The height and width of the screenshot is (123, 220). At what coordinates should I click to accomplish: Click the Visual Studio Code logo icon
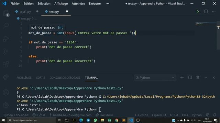(4, 3)
